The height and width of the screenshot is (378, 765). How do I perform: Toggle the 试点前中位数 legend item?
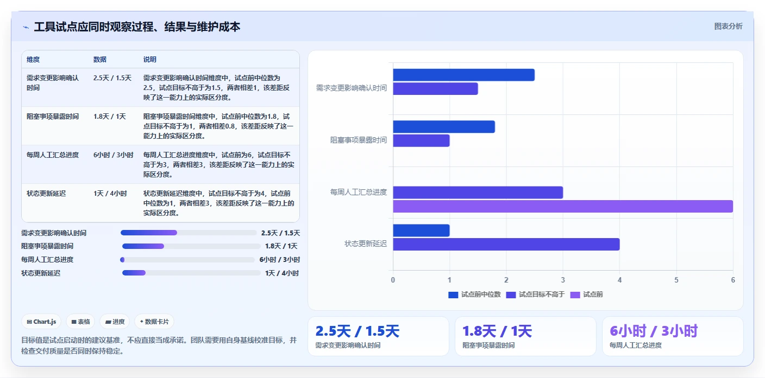tap(474, 294)
